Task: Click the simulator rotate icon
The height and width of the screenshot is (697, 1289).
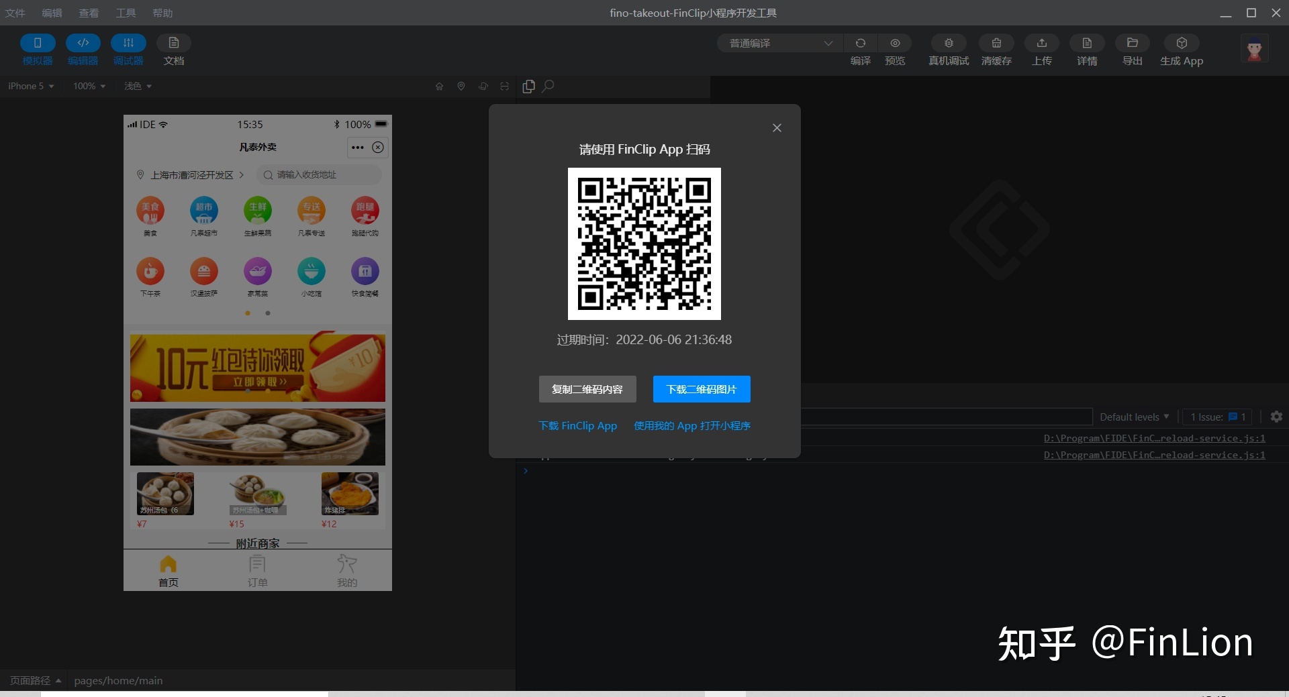Action: pyautogui.click(x=483, y=86)
